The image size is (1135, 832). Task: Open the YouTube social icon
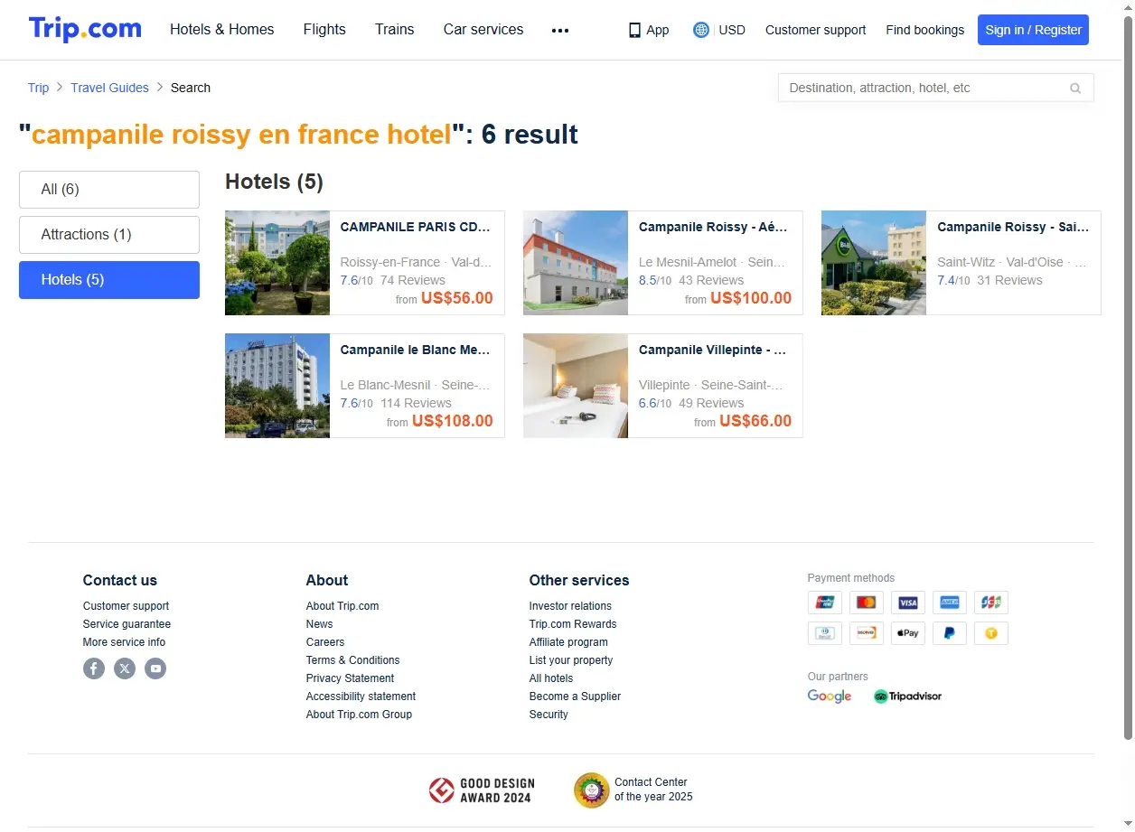point(155,668)
